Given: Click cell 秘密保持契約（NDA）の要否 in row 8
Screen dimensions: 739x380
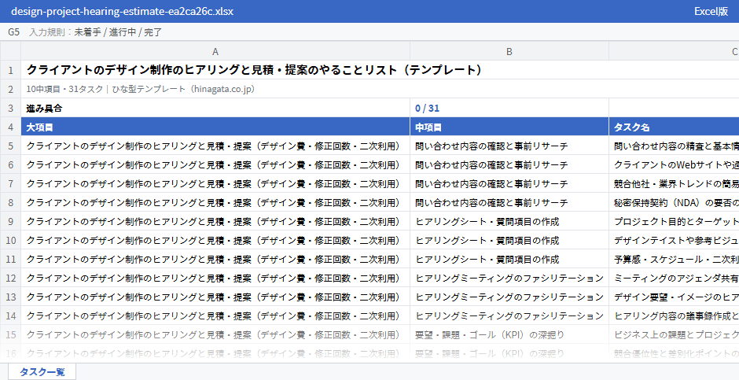Looking at the screenshot, I should point(674,203).
